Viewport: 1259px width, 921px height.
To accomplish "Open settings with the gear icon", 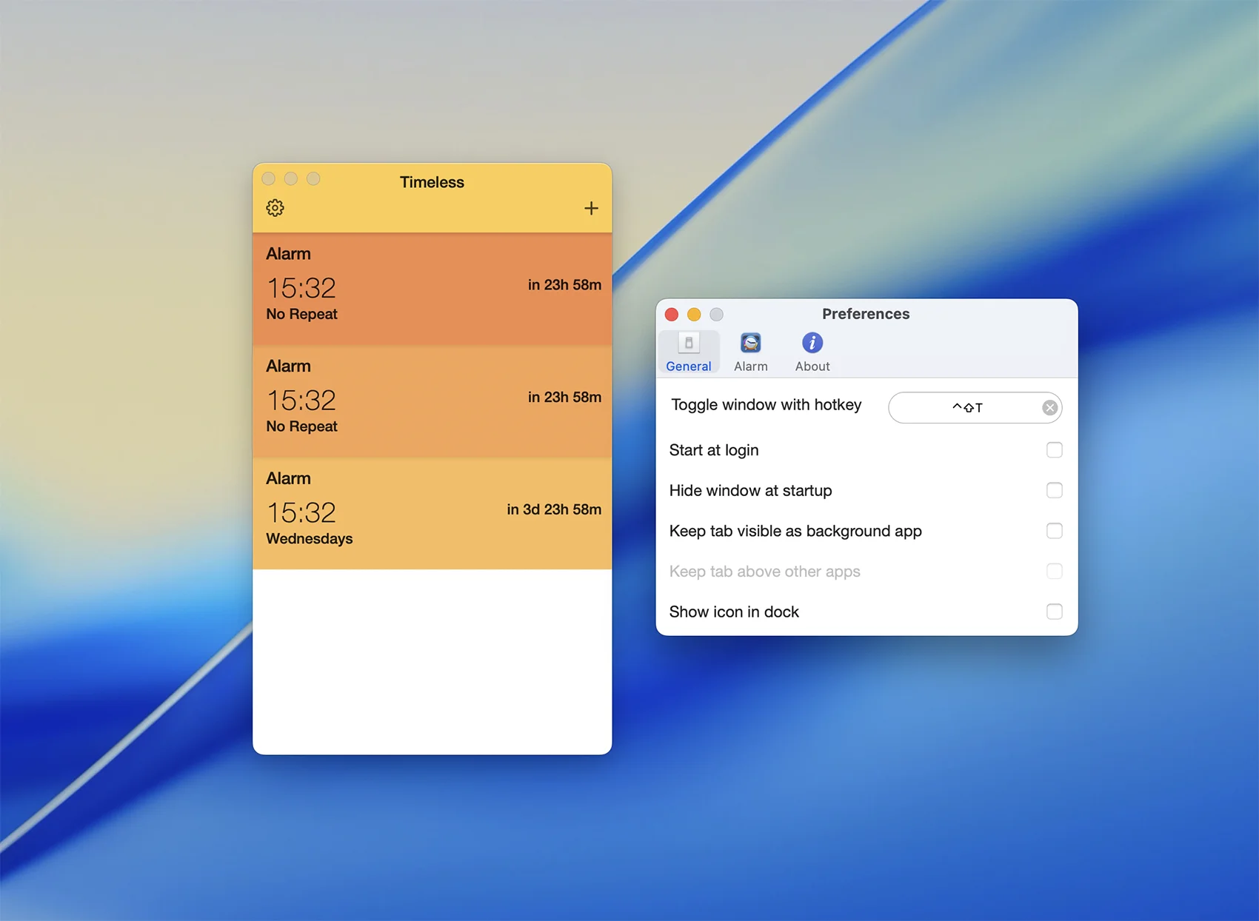I will pyautogui.click(x=275, y=208).
